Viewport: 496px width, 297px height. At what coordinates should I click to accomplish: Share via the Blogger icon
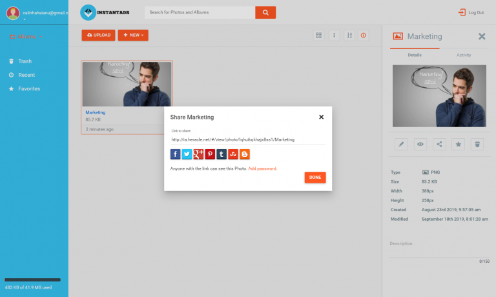tap(245, 154)
